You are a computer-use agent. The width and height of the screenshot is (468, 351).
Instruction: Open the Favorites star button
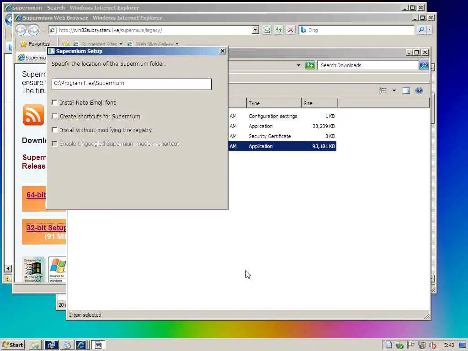pos(35,44)
